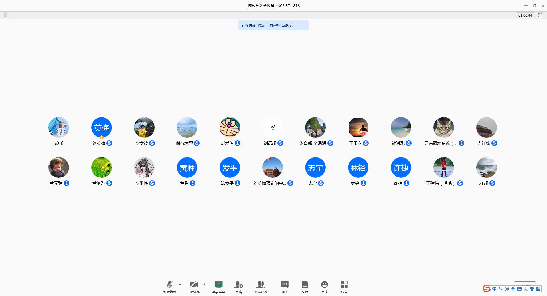Click the active speakers banner
The width and height of the screenshot is (547, 296).
(273, 25)
